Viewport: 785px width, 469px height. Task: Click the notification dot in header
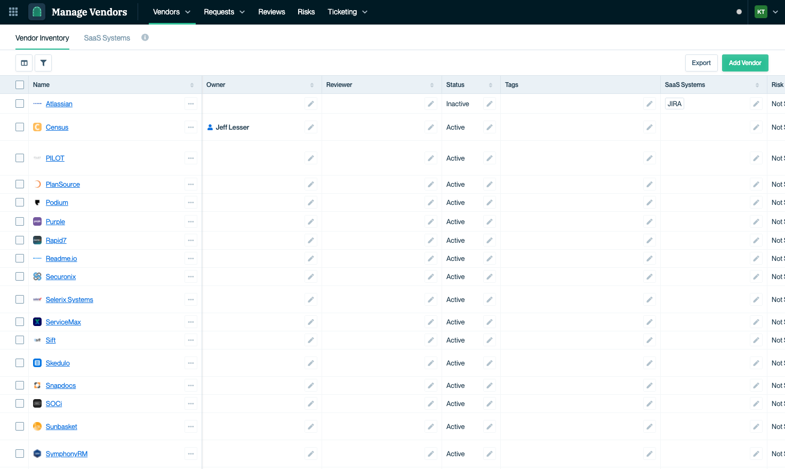coord(739,12)
